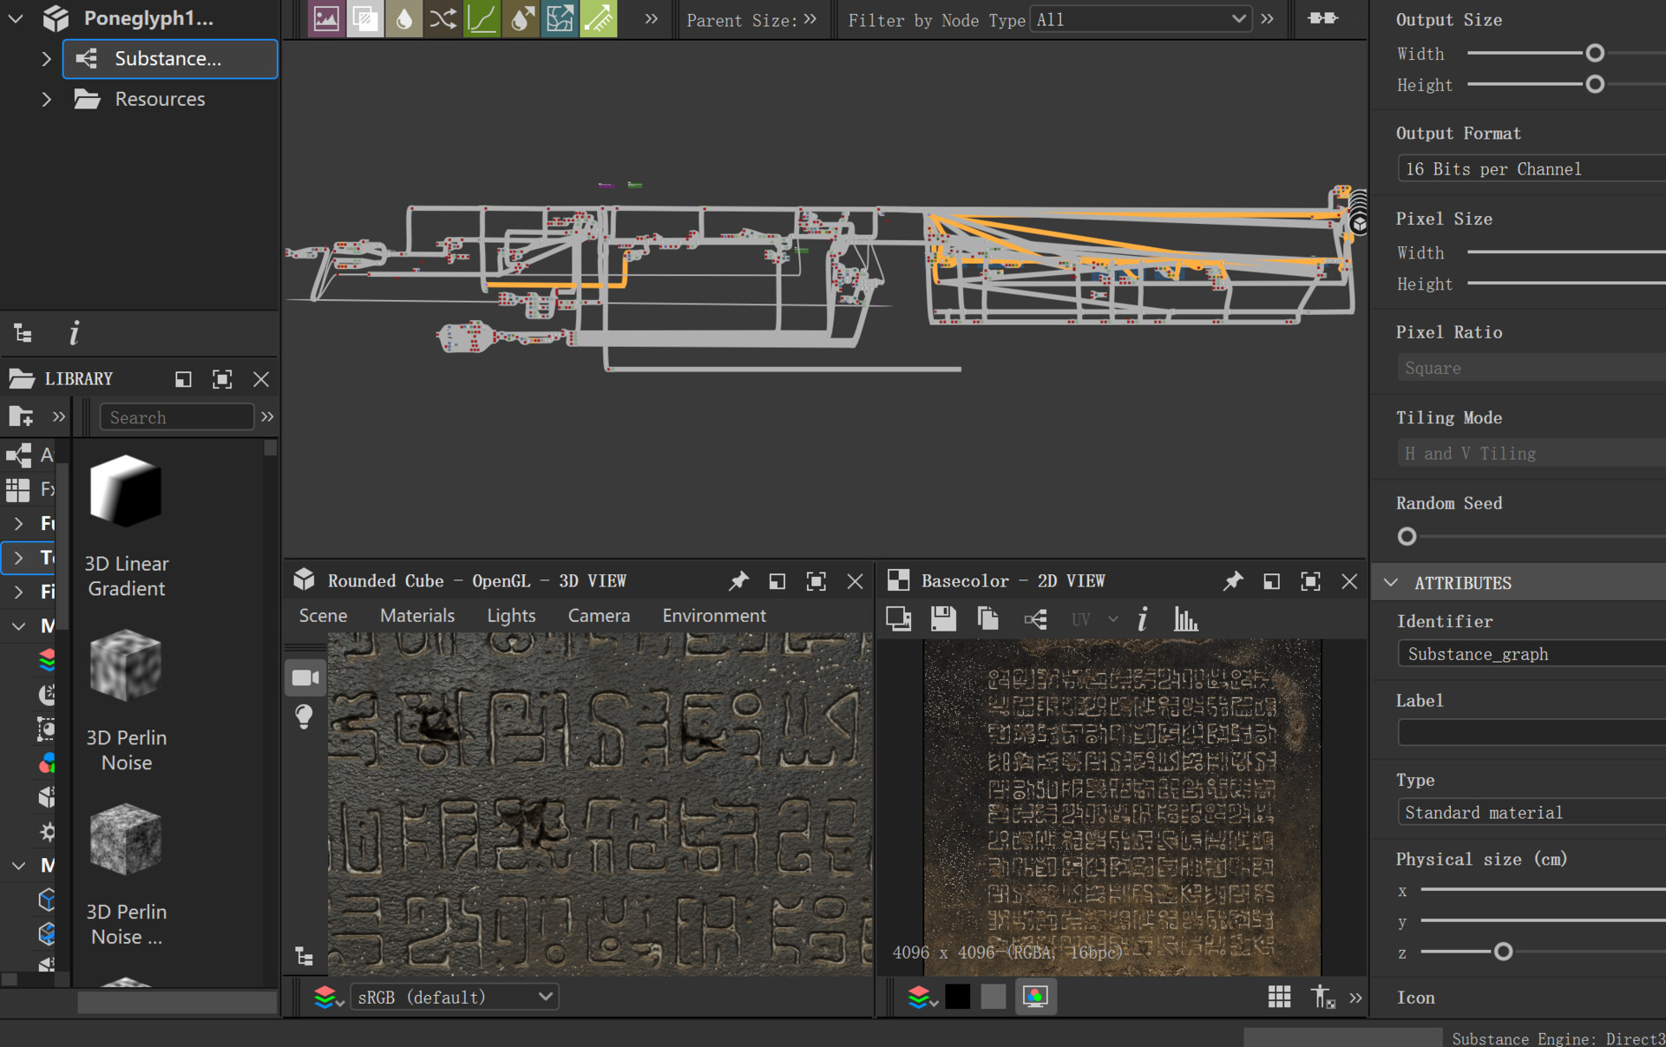Image resolution: width=1666 pixels, height=1047 pixels.
Task: Open the Filter by Node Type dropdown
Action: point(1140,19)
